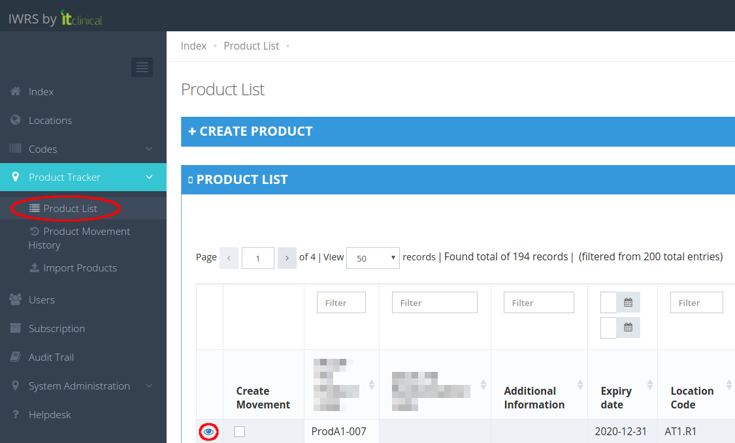735x443 pixels.
Task: Open the lower expiry date calendar picker
Action: pos(628,328)
